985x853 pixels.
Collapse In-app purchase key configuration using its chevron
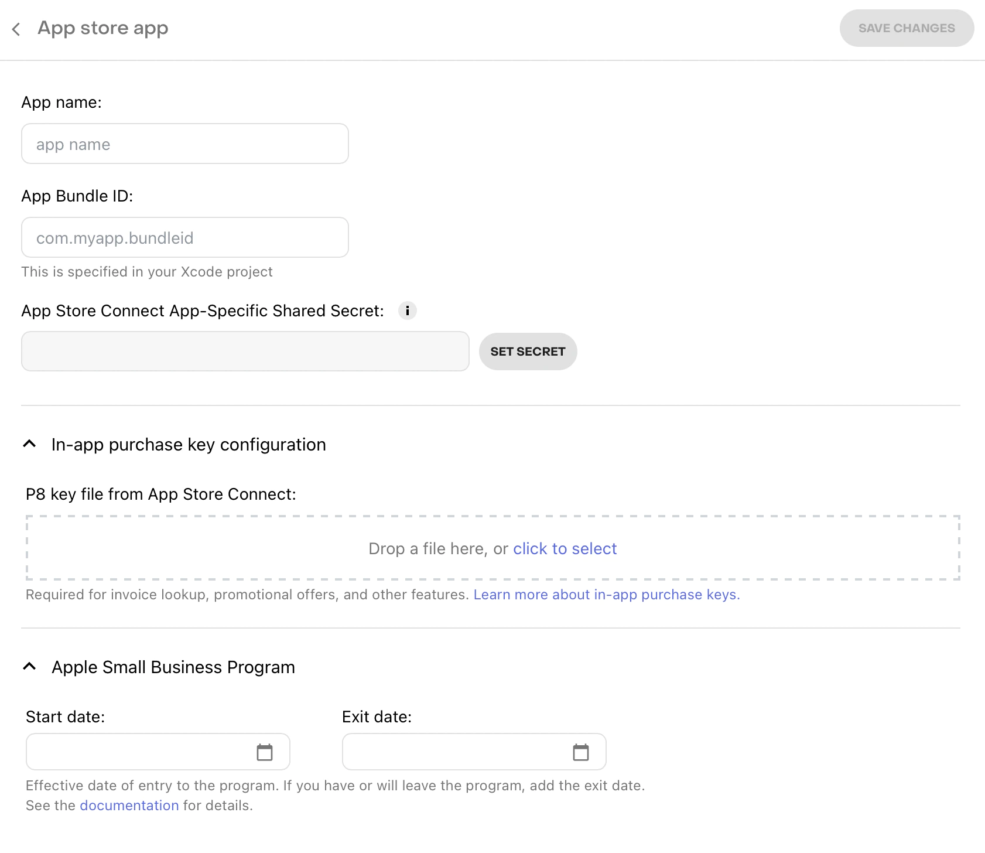[29, 444]
